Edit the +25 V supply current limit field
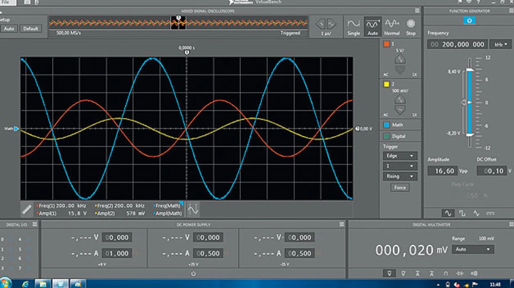This screenshot has width=514, height=288. point(208,254)
